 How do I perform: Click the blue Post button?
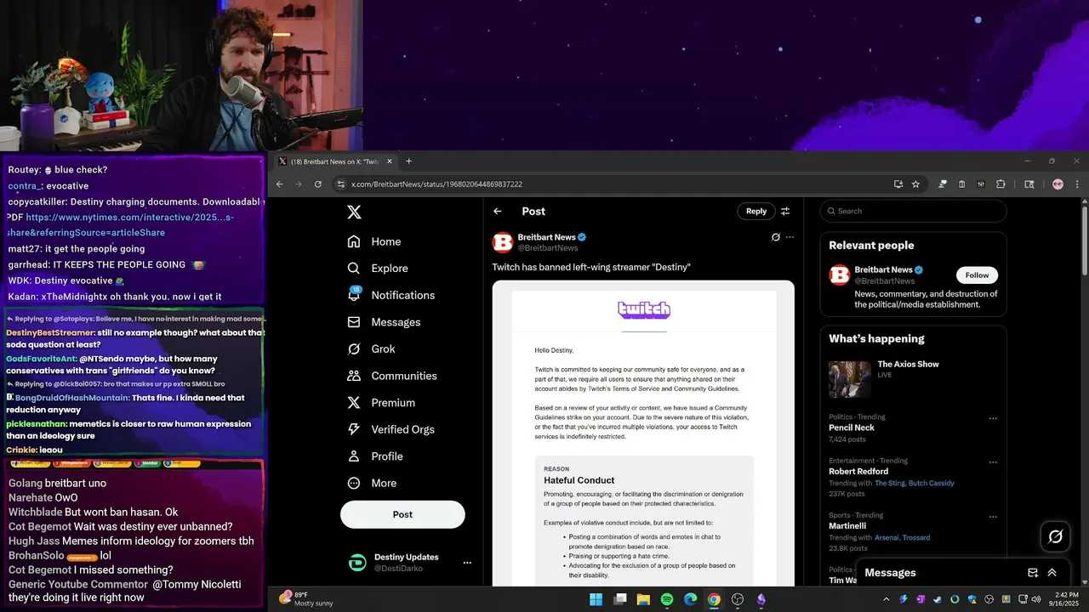(x=402, y=514)
